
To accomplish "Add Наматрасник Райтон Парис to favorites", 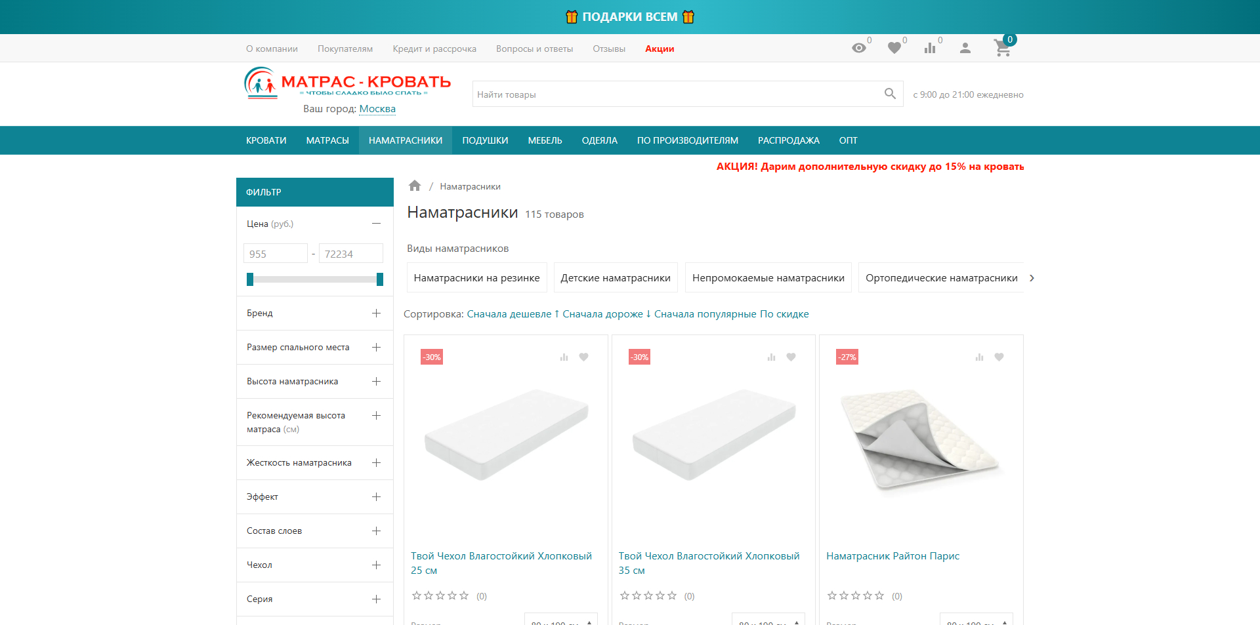I will 999,357.
